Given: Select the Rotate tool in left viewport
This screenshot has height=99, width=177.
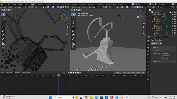Looking at the screenshot, I should coord(3,27).
